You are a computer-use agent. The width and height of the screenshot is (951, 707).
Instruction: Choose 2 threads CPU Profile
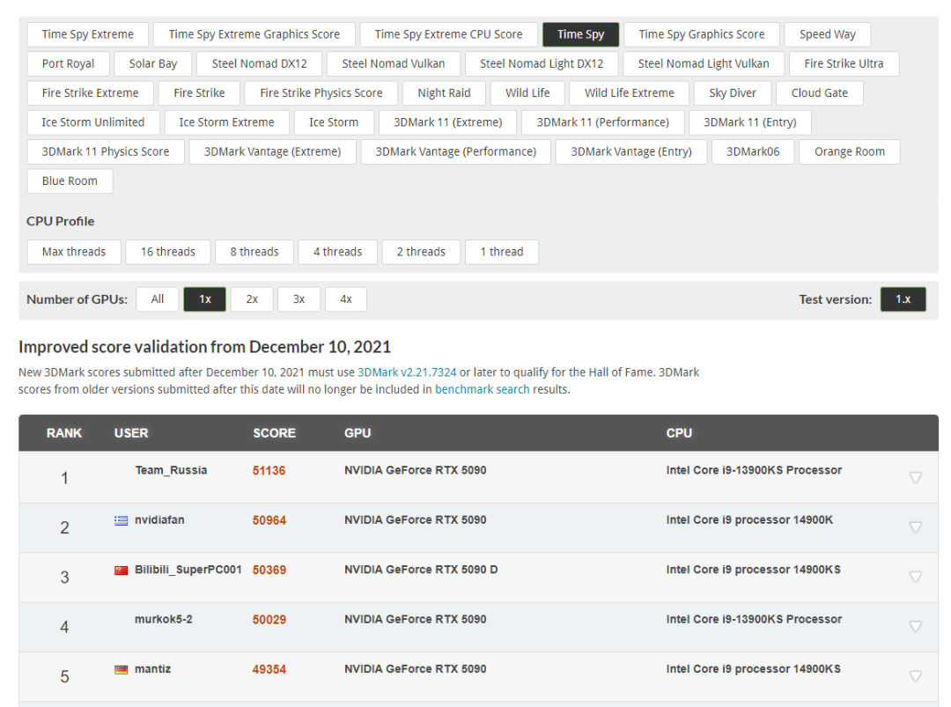click(421, 252)
